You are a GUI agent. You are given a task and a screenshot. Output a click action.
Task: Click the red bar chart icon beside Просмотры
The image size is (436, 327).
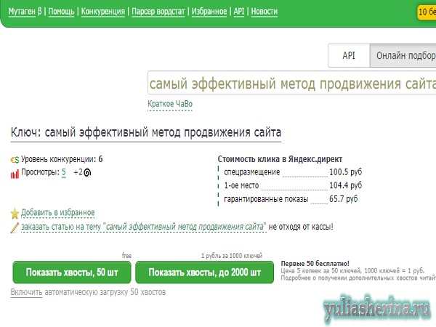tap(15, 174)
